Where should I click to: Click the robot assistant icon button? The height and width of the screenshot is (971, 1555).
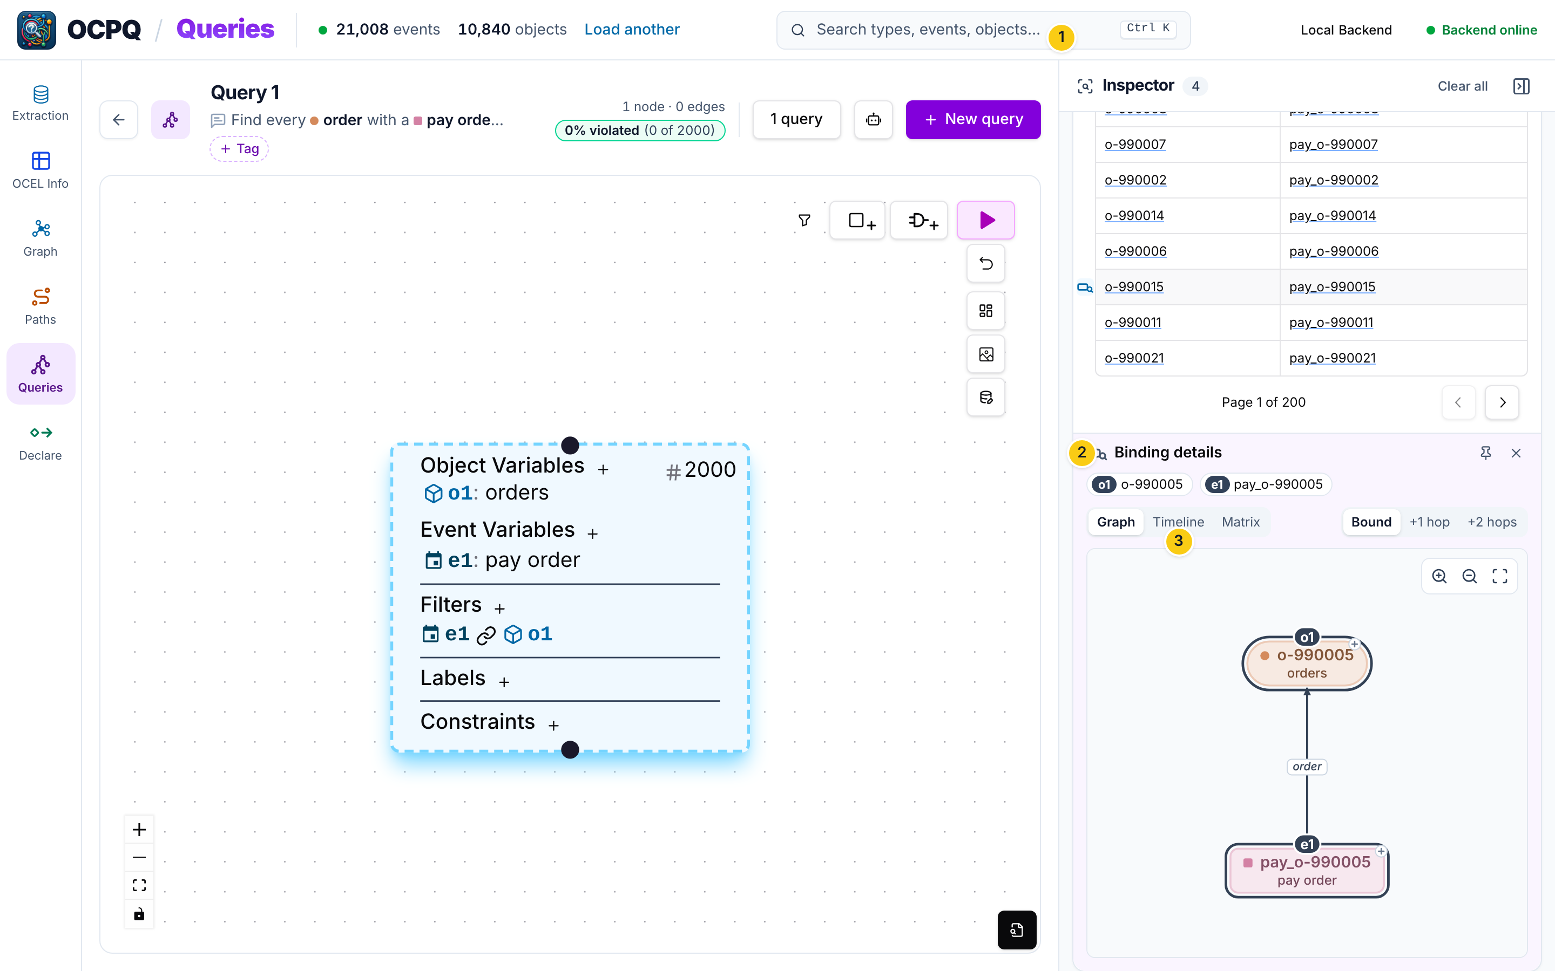[873, 119]
